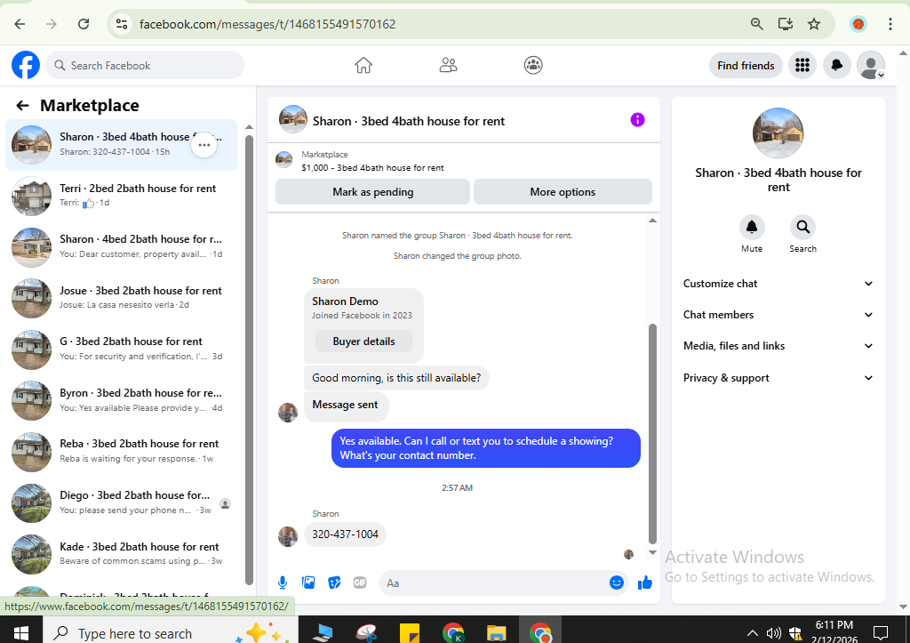Click the scroll-down arrow of chat messages

click(x=652, y=552)
